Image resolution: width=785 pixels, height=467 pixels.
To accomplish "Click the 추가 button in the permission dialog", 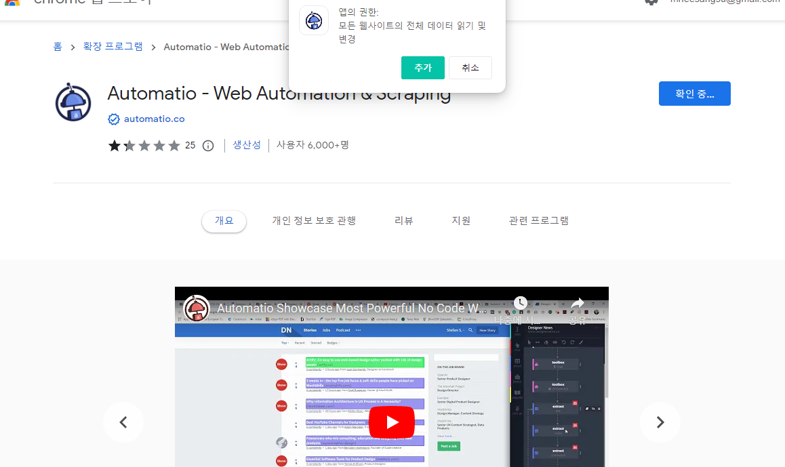I will click(422, 68).
